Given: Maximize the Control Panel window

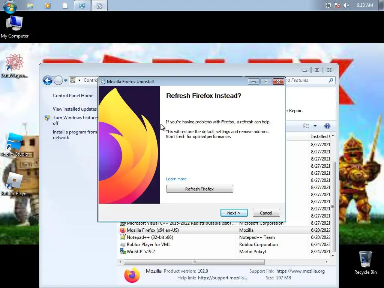Looking at the screenshot, I should [x=317, y=70].
